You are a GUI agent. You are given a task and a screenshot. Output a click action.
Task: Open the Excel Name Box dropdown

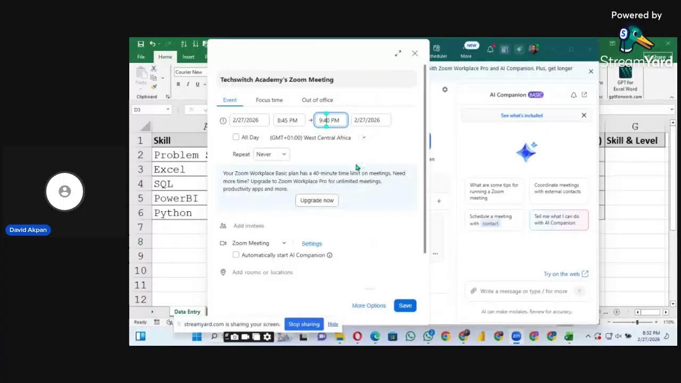[x=168, y=110]
